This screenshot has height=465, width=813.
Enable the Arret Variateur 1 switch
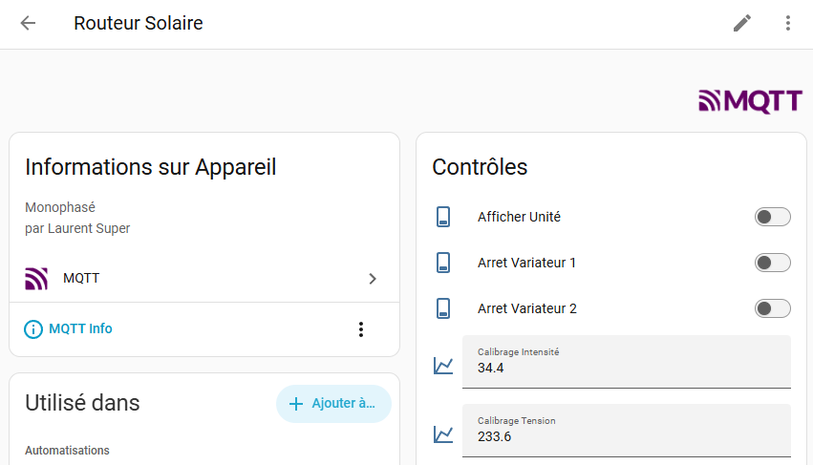click(773, 263)
